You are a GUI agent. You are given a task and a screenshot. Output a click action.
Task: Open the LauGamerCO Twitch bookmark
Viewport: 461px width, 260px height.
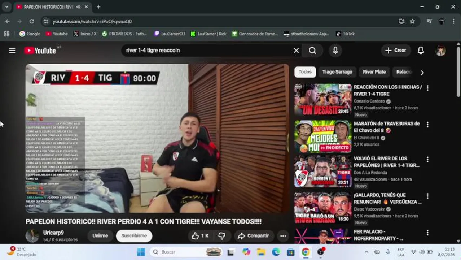(170, 34)
